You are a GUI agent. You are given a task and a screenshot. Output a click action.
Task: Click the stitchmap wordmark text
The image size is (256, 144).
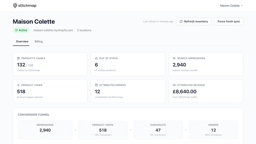[x=27, y=5]
